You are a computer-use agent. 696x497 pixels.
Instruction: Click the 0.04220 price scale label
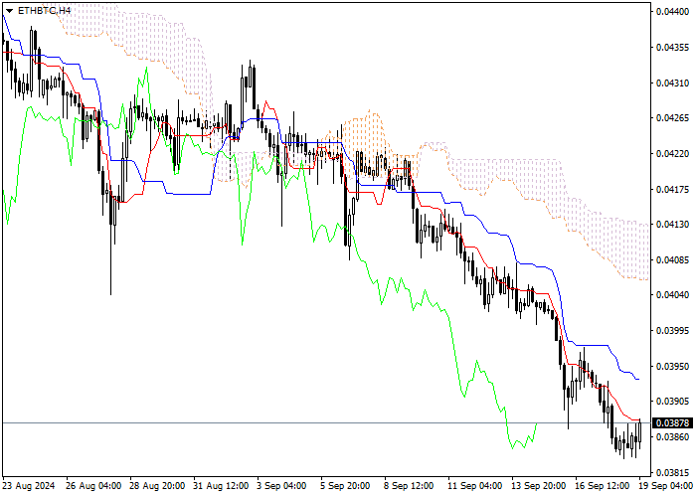click(672, 153)
